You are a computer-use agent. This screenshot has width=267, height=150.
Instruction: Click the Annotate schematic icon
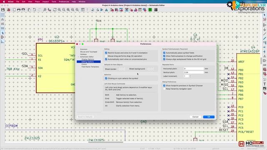coord(127,10)
